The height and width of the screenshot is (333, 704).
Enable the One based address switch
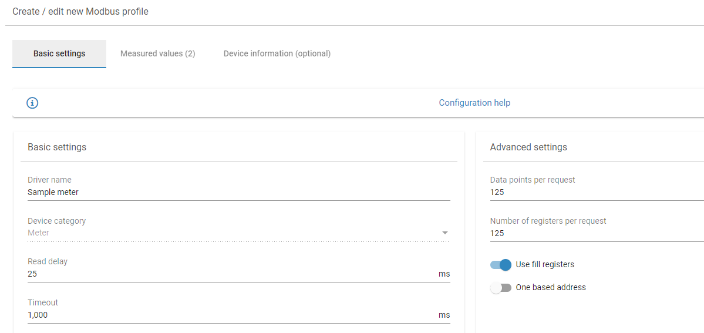501,288
